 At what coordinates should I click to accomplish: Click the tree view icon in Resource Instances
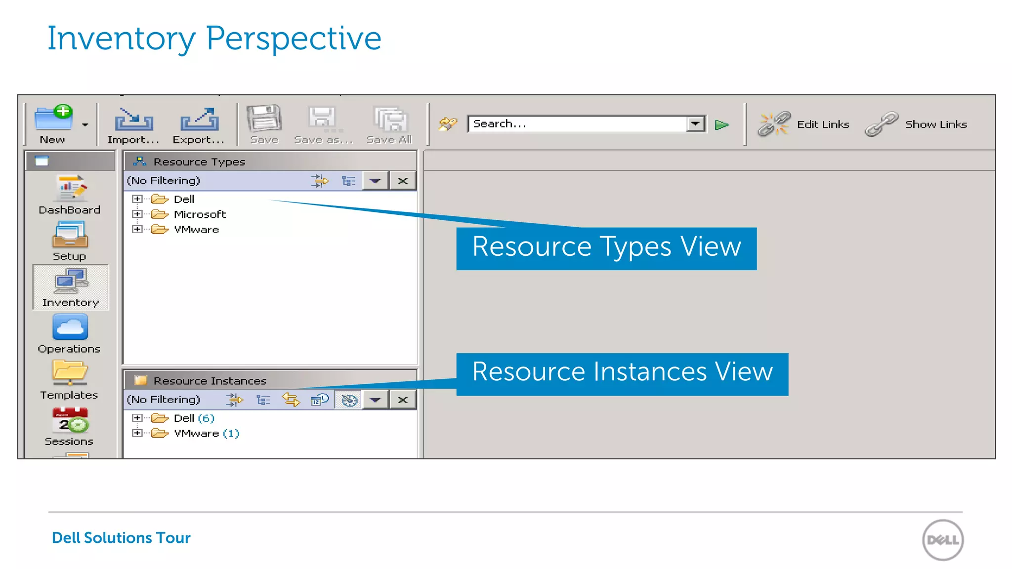point(263,400)
